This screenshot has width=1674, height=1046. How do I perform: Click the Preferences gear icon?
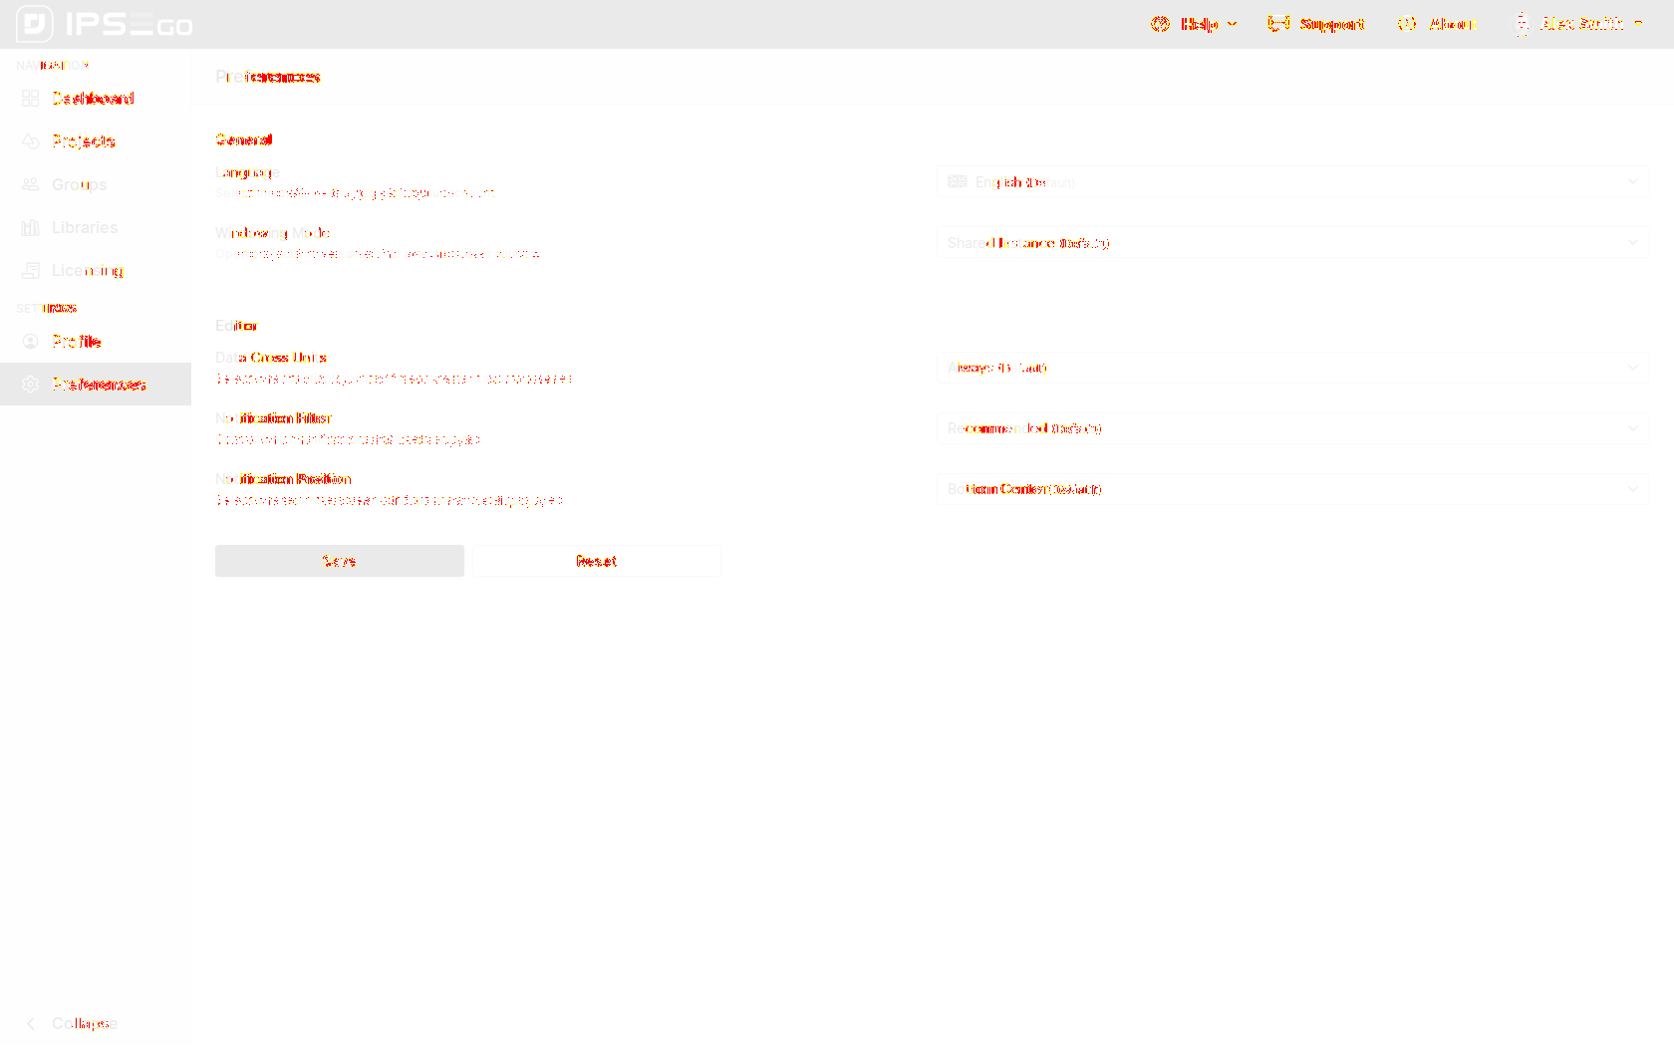click(31, 385)
